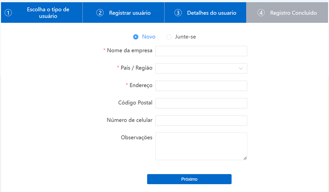Select the Junte-se radio option
Viewport: 329px width, 192px height.
point(169,37)
